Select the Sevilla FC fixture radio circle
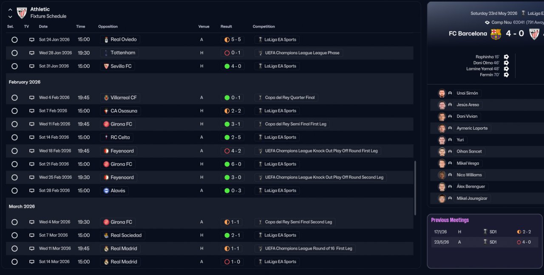The image size is (544, 275). [14, 66]
